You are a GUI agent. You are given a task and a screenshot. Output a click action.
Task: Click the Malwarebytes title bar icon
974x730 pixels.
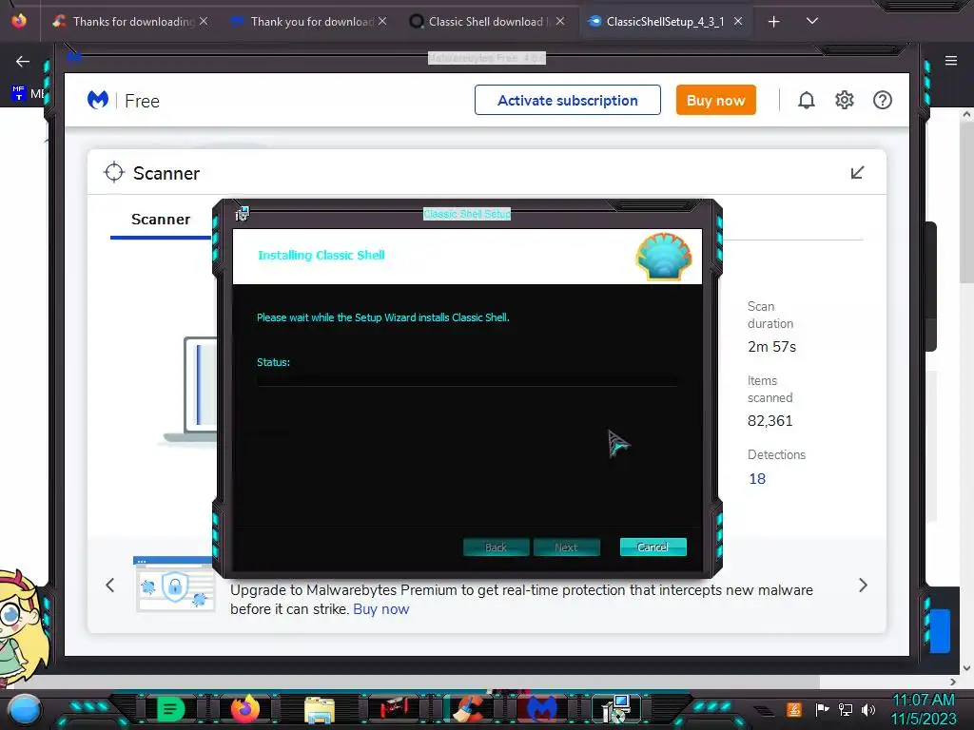pyautogui.click(x=74, y=58)
